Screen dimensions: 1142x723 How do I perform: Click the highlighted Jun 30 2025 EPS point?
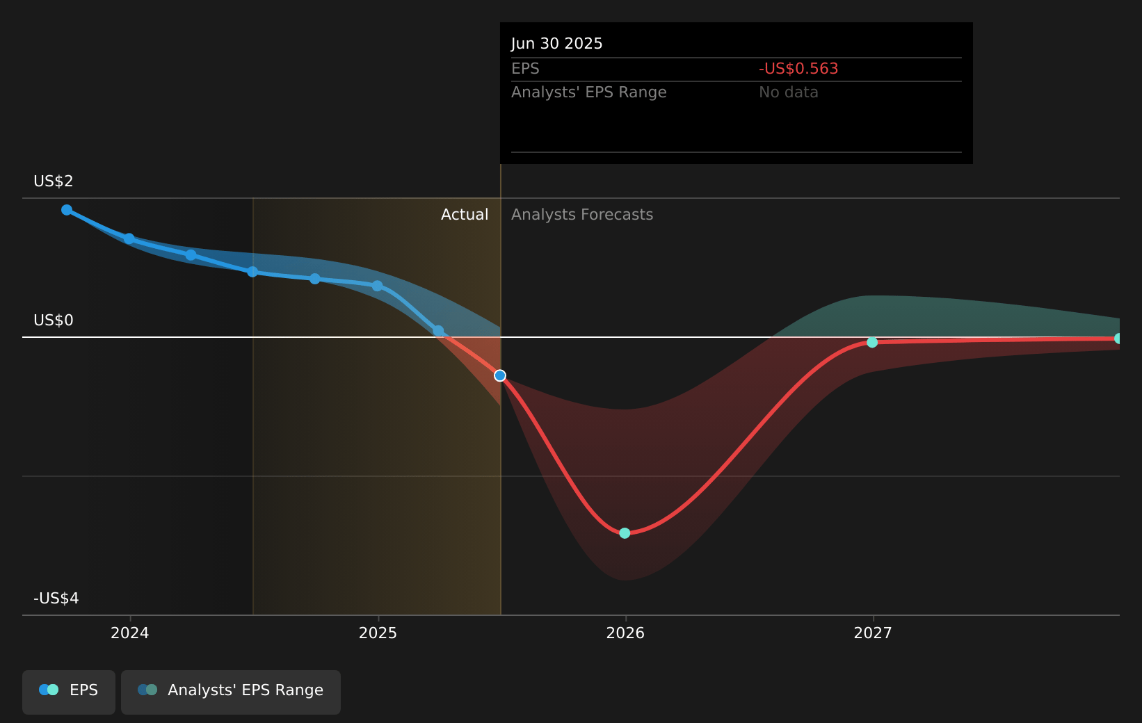(x=500, y=375)
